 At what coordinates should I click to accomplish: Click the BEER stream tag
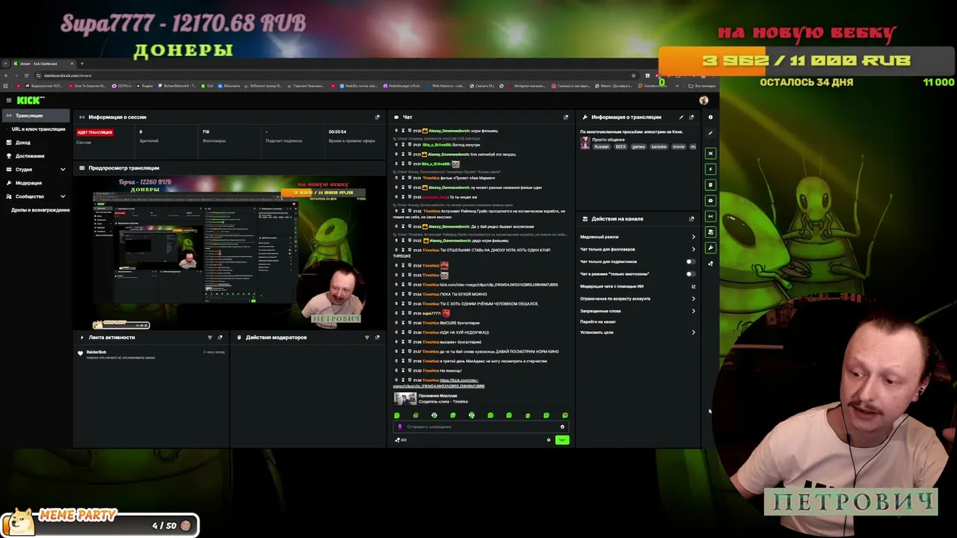point(621,147)
